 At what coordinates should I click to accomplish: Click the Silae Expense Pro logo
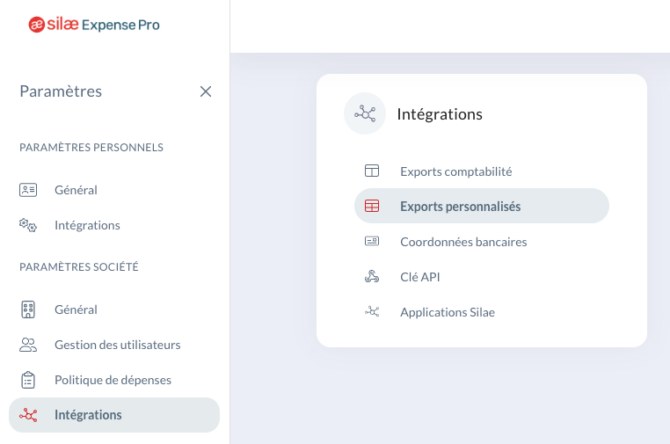pyautogui.click(x=94, y=25)
